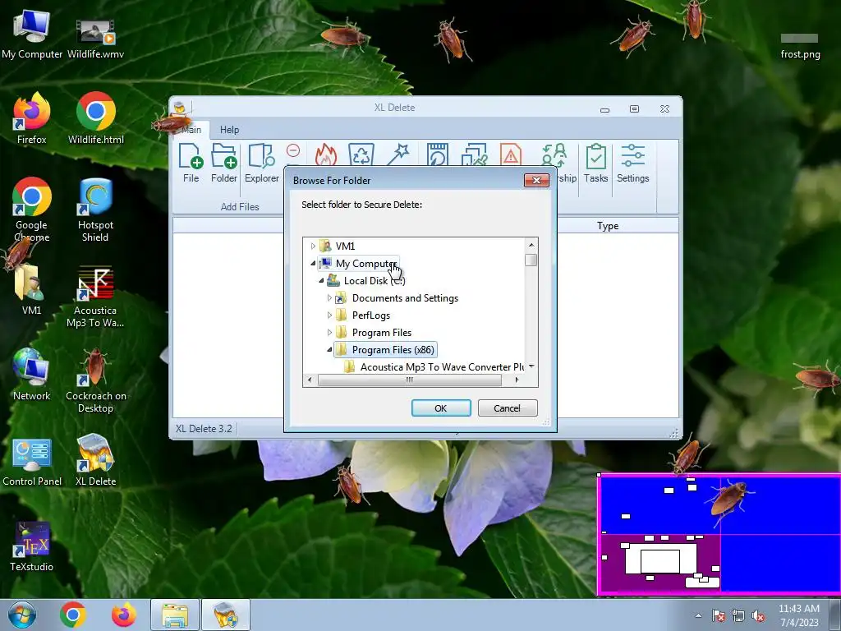
Task: Click the horizontal scrollbar thumb in tree
Action: click(410, 380)
